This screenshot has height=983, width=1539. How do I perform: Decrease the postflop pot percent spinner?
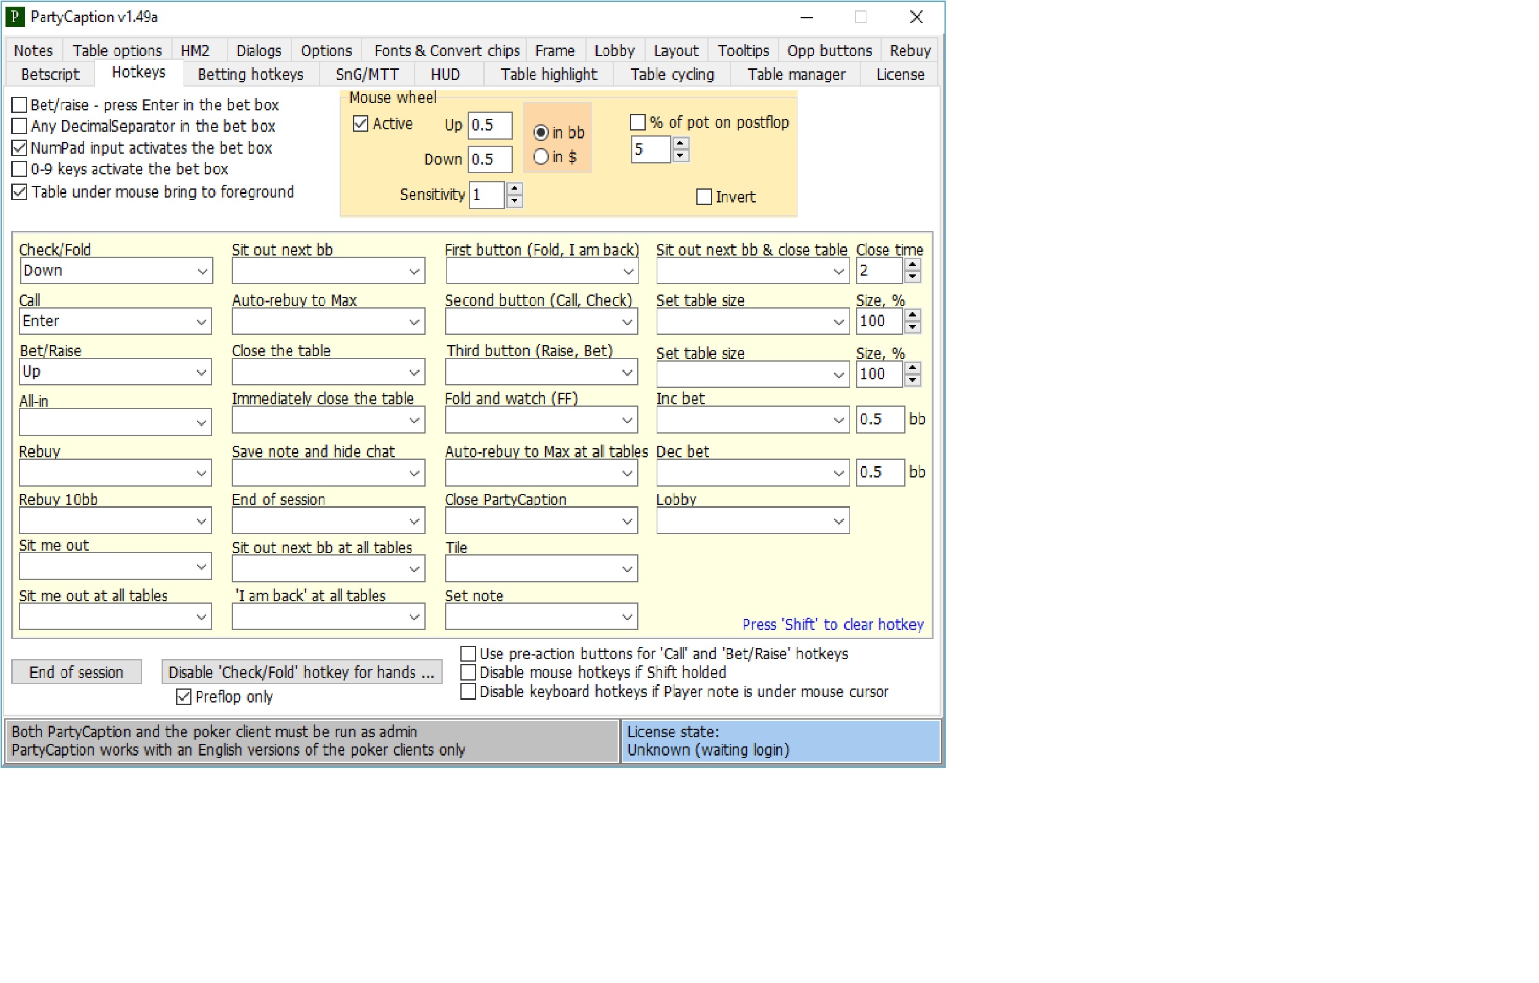(680, 155)
